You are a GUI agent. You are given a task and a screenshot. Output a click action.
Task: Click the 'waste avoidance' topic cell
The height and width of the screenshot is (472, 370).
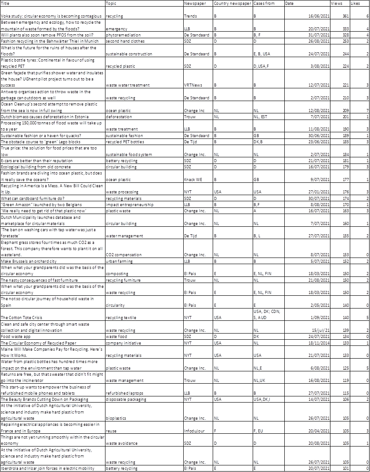click(144, 440)
